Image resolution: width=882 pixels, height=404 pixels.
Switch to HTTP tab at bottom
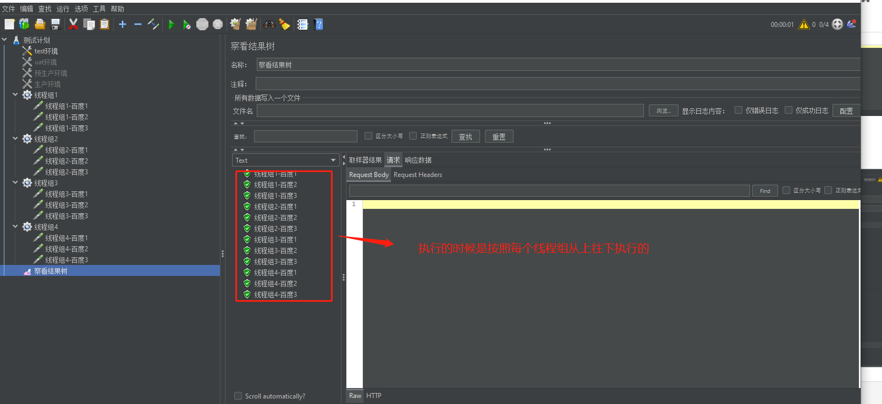[374, 396]
